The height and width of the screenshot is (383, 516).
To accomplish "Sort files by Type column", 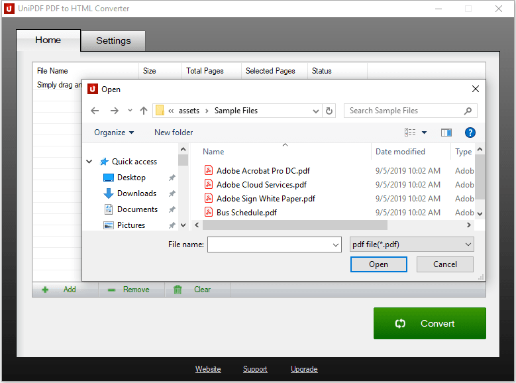I will (463, 152).
